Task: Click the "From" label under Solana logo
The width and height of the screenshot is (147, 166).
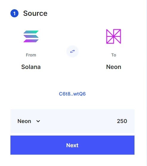Action: pyautogui.click(x=31, y=55)
